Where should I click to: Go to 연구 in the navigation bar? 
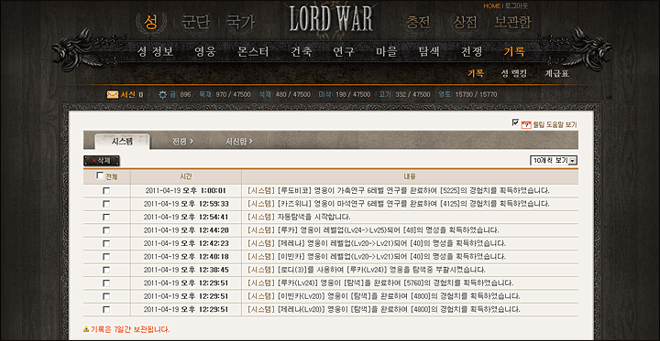click(x=344, y=52)
